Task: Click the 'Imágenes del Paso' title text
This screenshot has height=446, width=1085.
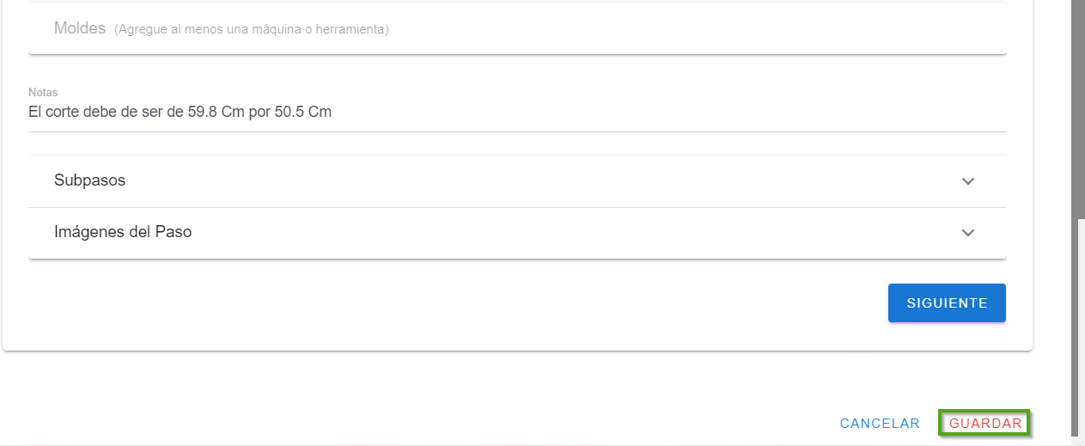Action: (123, 232)
